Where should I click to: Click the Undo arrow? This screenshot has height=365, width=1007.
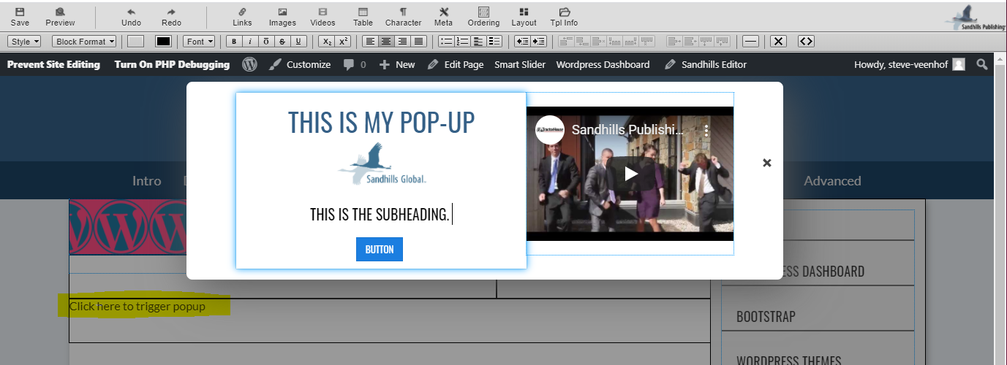coord(131,17)
